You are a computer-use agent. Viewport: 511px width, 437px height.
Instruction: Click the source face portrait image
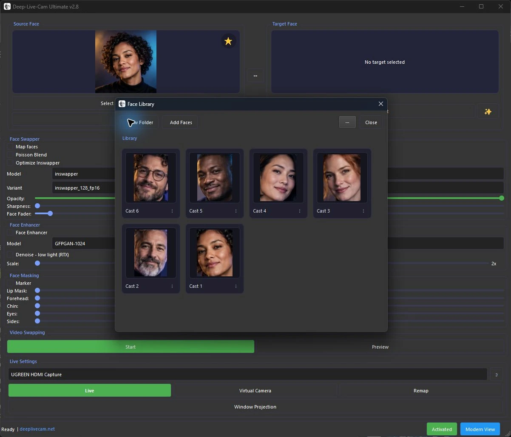126,62
